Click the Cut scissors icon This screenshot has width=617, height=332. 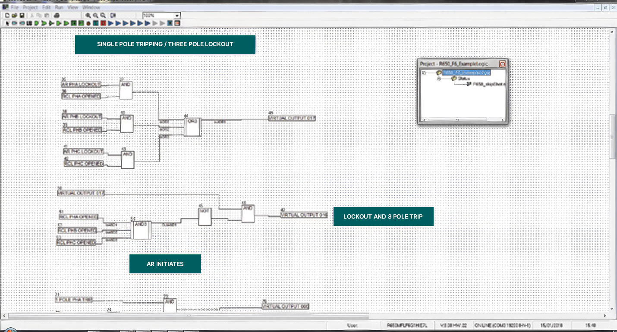tap(32, 16)
